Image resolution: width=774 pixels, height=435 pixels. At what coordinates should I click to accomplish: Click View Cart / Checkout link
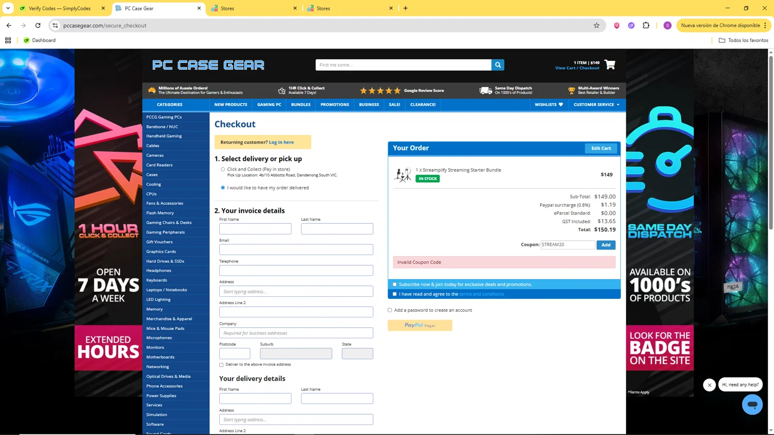577,68
